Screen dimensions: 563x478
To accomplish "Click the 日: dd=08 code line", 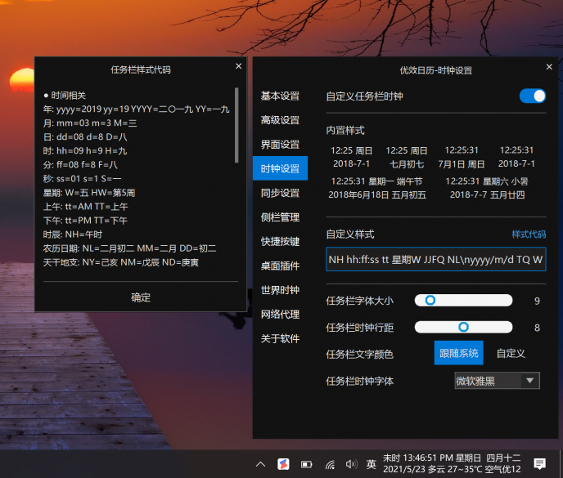I will tap(85, 137).
